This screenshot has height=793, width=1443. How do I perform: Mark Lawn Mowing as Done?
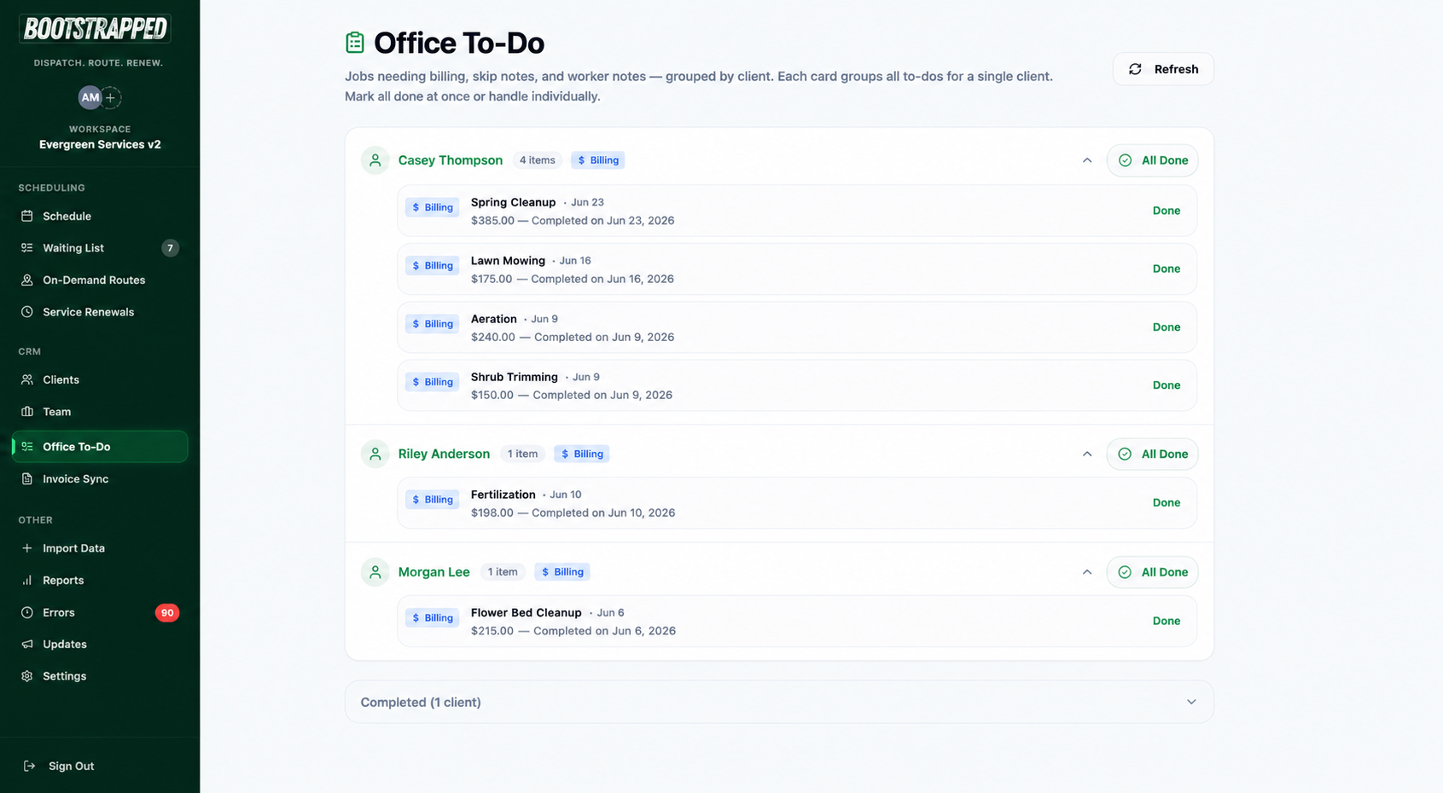tap(1167, 269)
